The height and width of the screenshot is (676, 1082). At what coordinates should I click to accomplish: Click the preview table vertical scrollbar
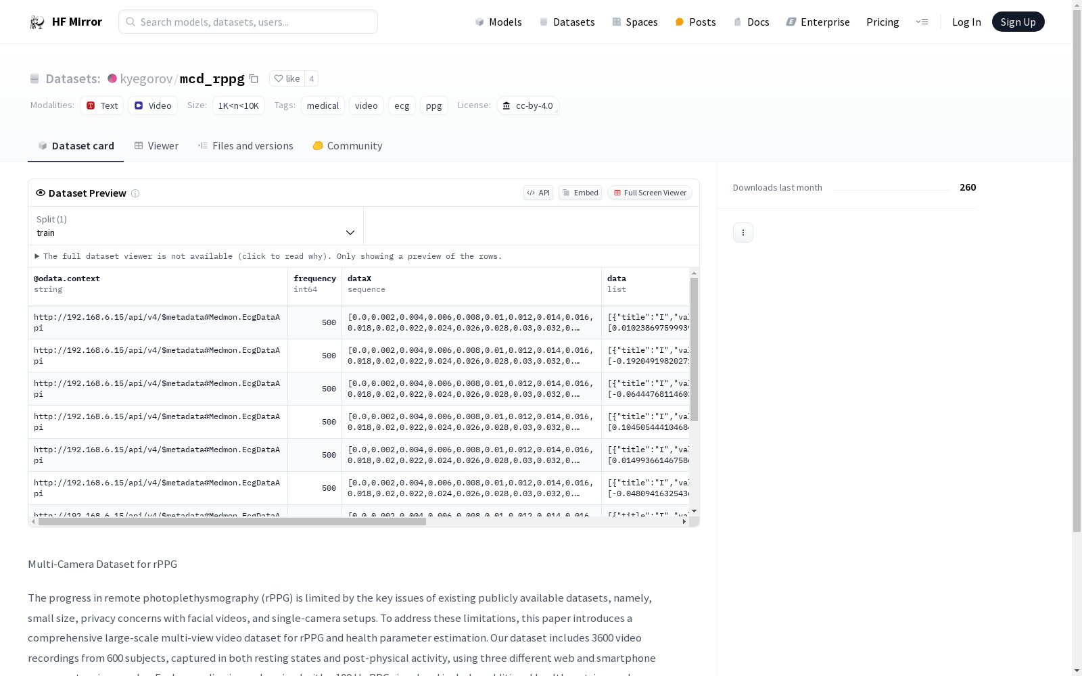[x=694, y=349]
